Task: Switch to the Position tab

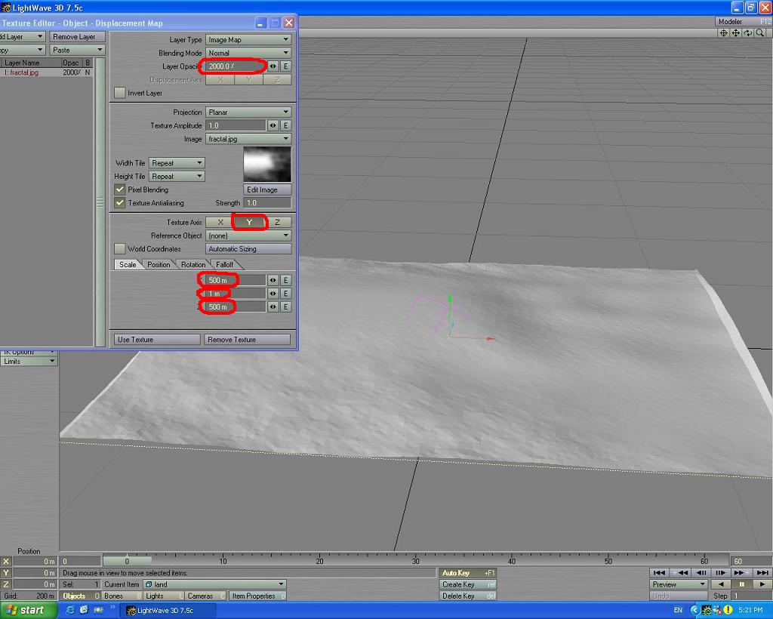Action: (159, 265)
